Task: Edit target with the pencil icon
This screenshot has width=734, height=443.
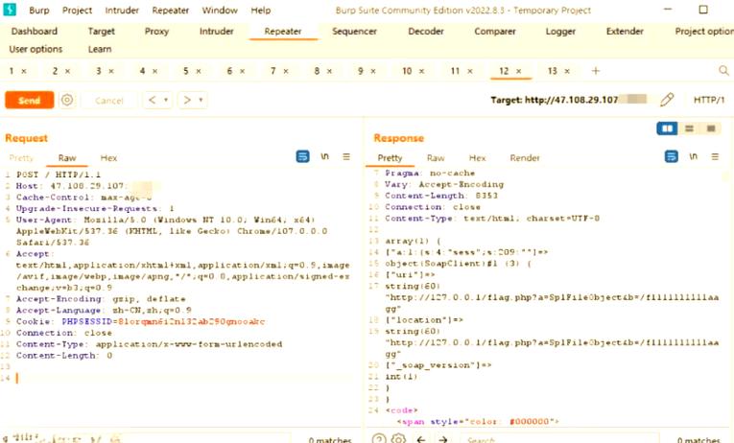Action: (x=668, y=100)
